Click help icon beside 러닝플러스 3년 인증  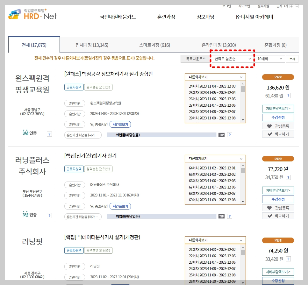(49, 216)
